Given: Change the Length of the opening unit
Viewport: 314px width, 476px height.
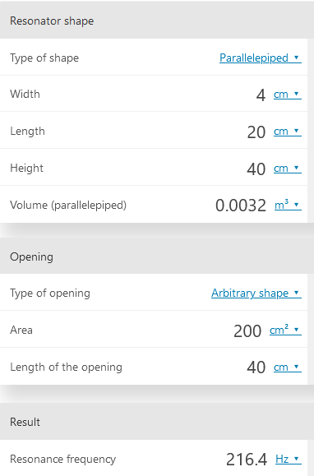Looking at the screenshot, I should [x=288, y=367].
